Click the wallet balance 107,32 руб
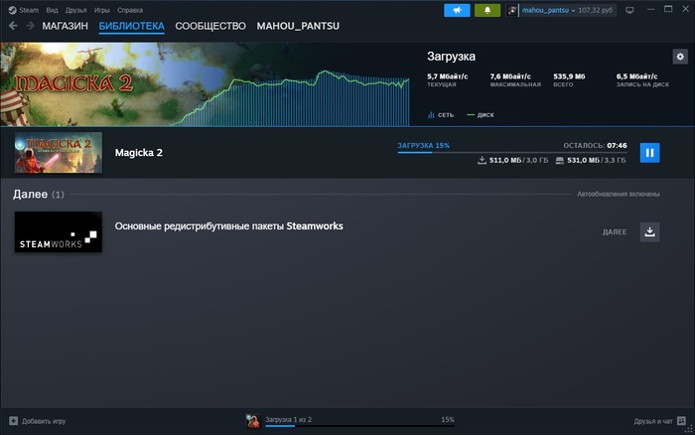The image size is (695, 435). click(x=596, y=10)
